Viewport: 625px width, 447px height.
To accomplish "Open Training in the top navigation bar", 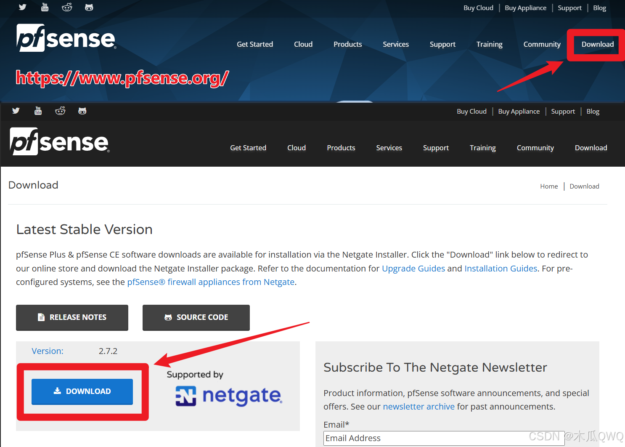I will coord(490,44).
